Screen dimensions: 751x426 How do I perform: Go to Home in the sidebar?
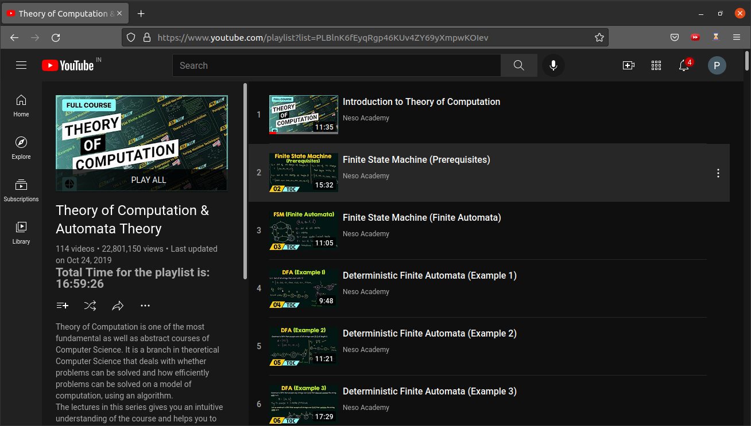(x=21, y=106)
